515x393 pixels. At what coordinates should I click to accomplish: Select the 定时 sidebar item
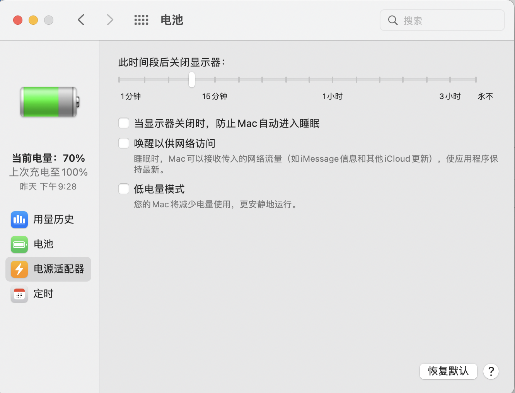pos(43,294)
